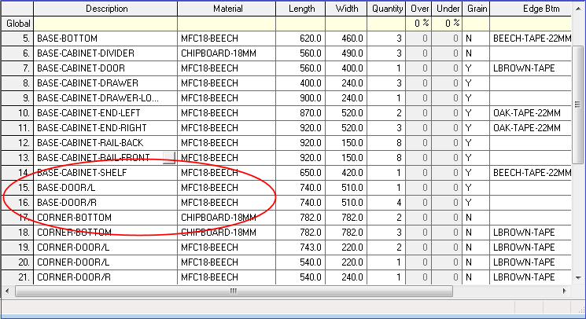This screenshot has height=319, width=586.
Task: Click the Under column header
Action: pyautogui.click(x=447, y=9)
